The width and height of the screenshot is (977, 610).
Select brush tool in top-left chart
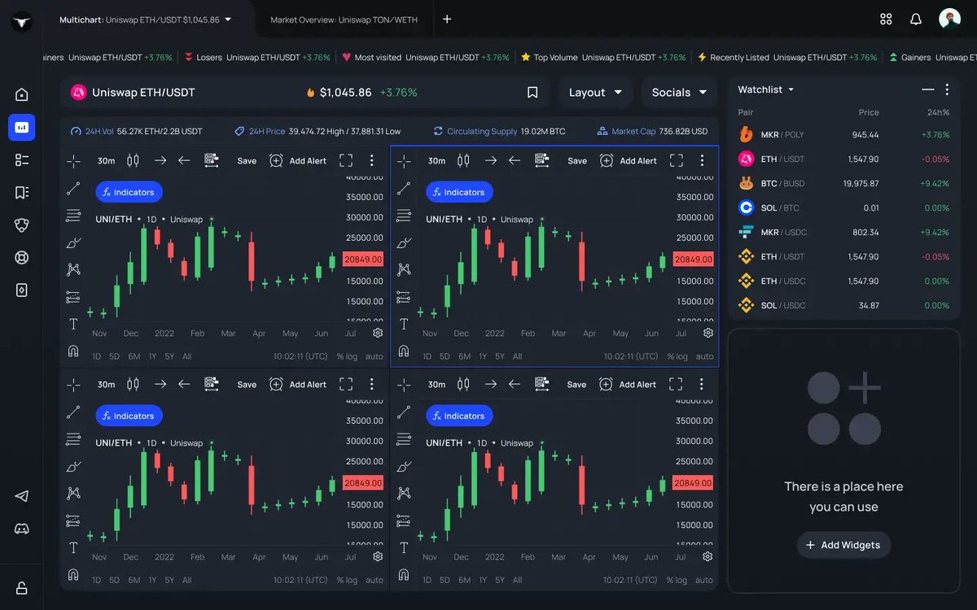[x=73, y=242]
